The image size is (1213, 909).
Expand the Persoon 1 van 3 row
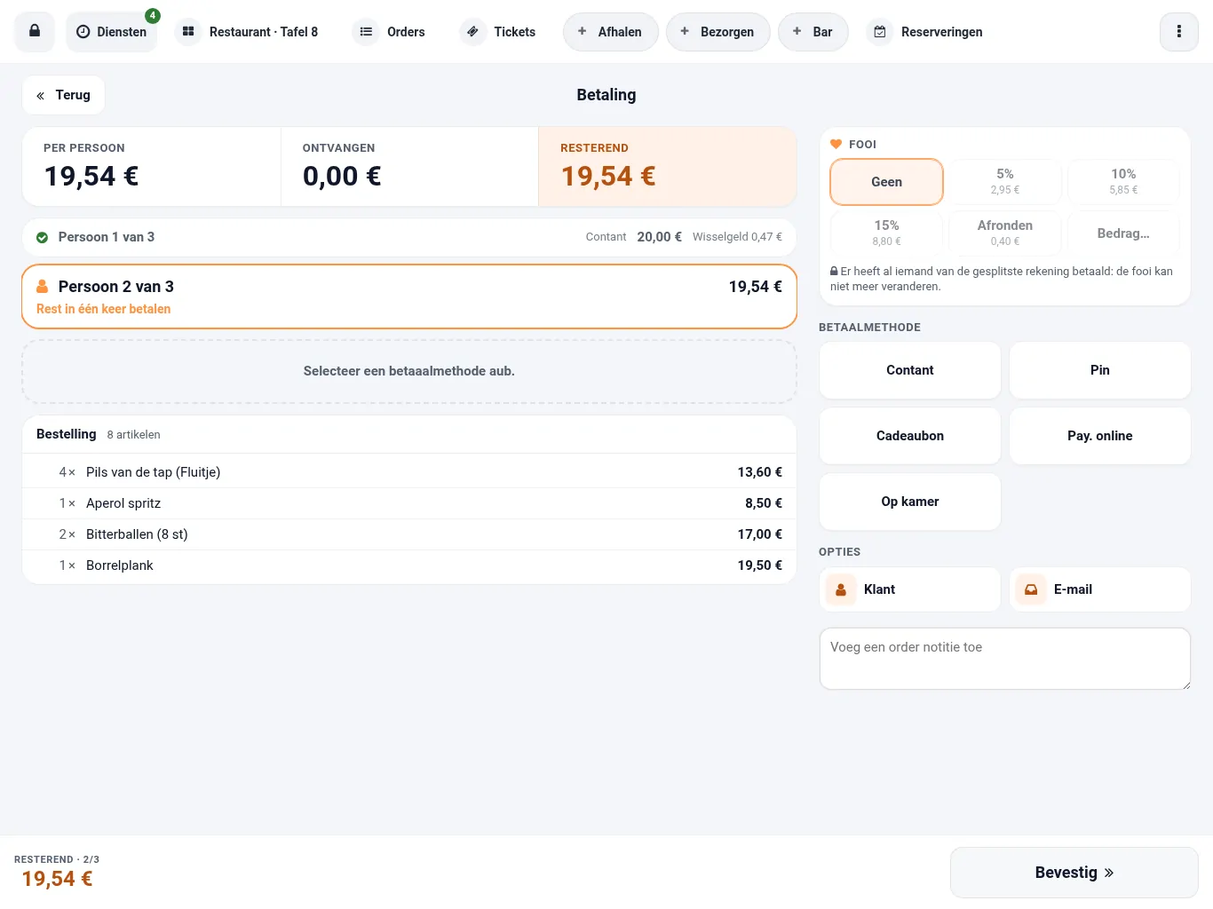pyautogui.click(x=409, y=237)
